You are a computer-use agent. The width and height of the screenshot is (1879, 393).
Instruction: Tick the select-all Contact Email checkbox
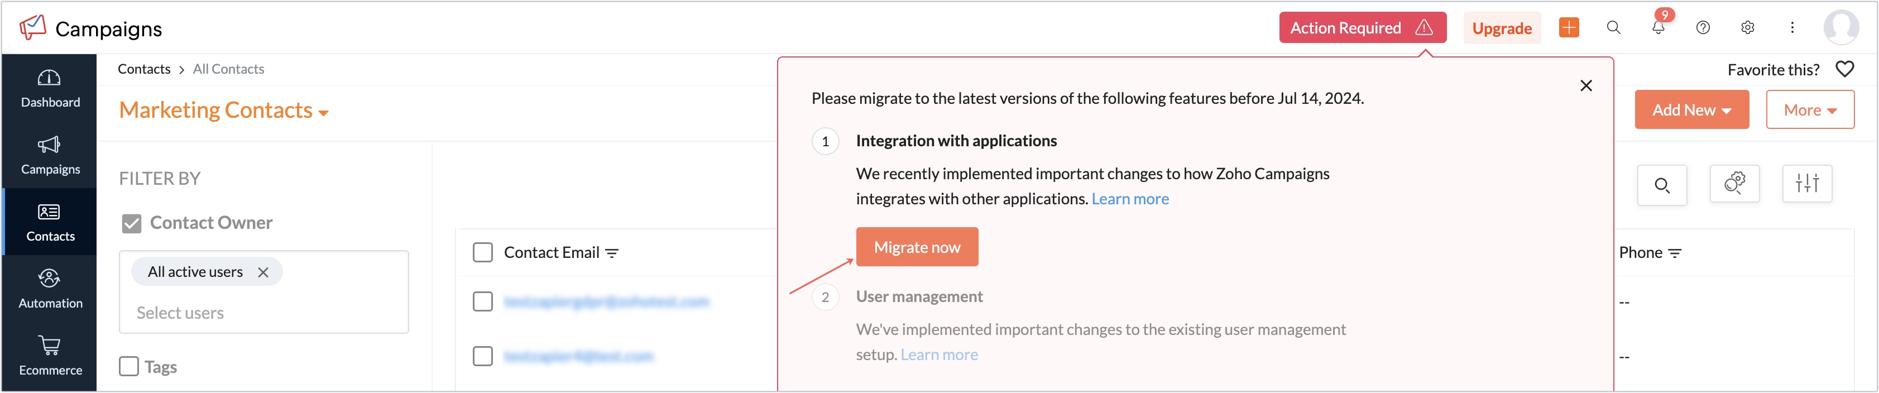click(483, 252)
